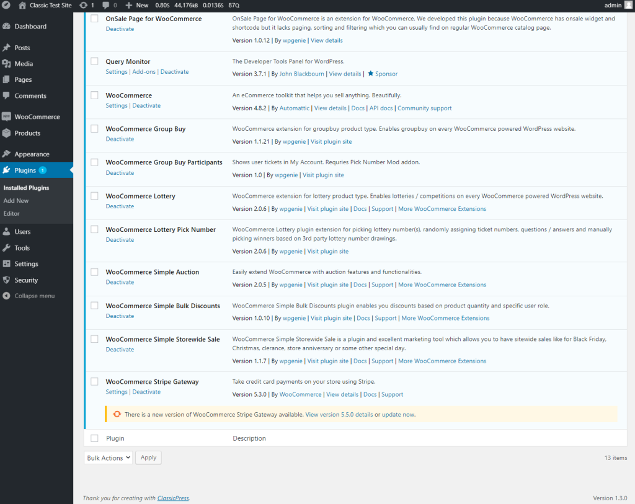This screenshot has height=504, width=635.
Task: Click the ClassicPress logo in admin bar
Action: 6,5
